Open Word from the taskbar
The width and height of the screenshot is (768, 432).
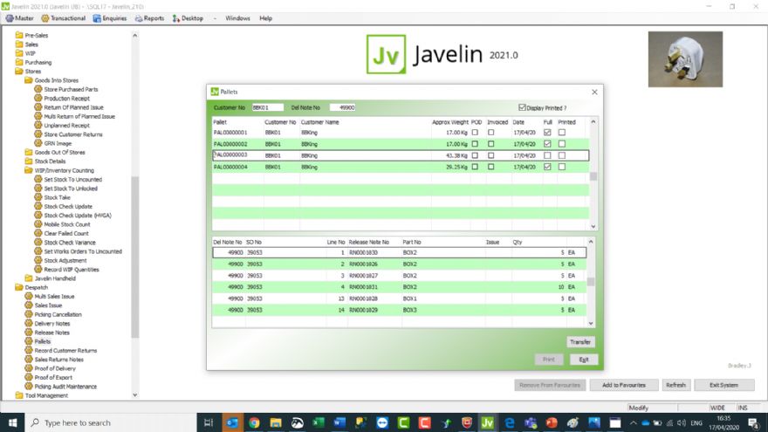tap(339, 422)
